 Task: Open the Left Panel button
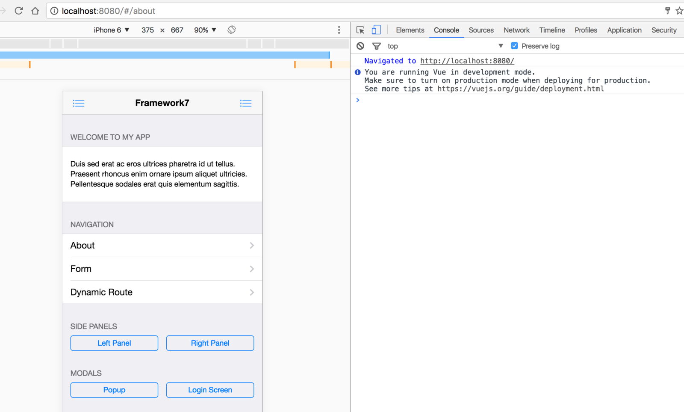114,343
